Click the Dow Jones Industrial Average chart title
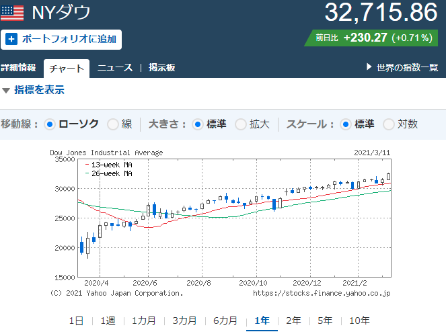 (106, 153)
